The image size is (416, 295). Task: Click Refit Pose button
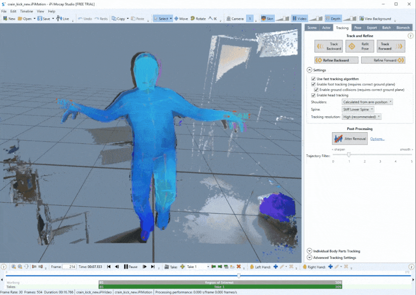[360, 46]
